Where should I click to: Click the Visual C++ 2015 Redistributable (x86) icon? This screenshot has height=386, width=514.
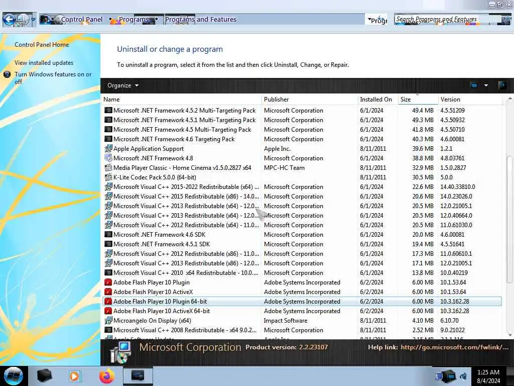click(108, 197)
